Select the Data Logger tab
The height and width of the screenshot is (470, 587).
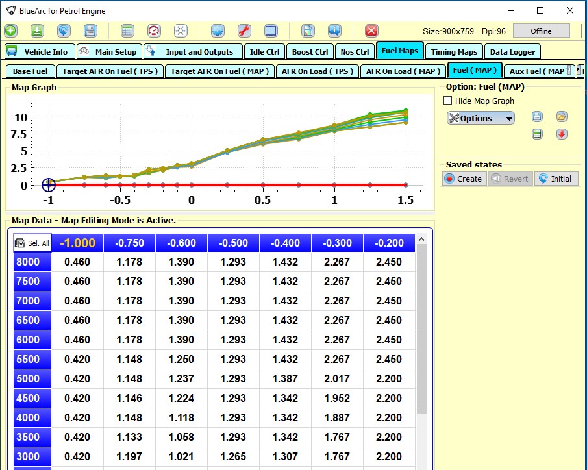click(512, 52)
